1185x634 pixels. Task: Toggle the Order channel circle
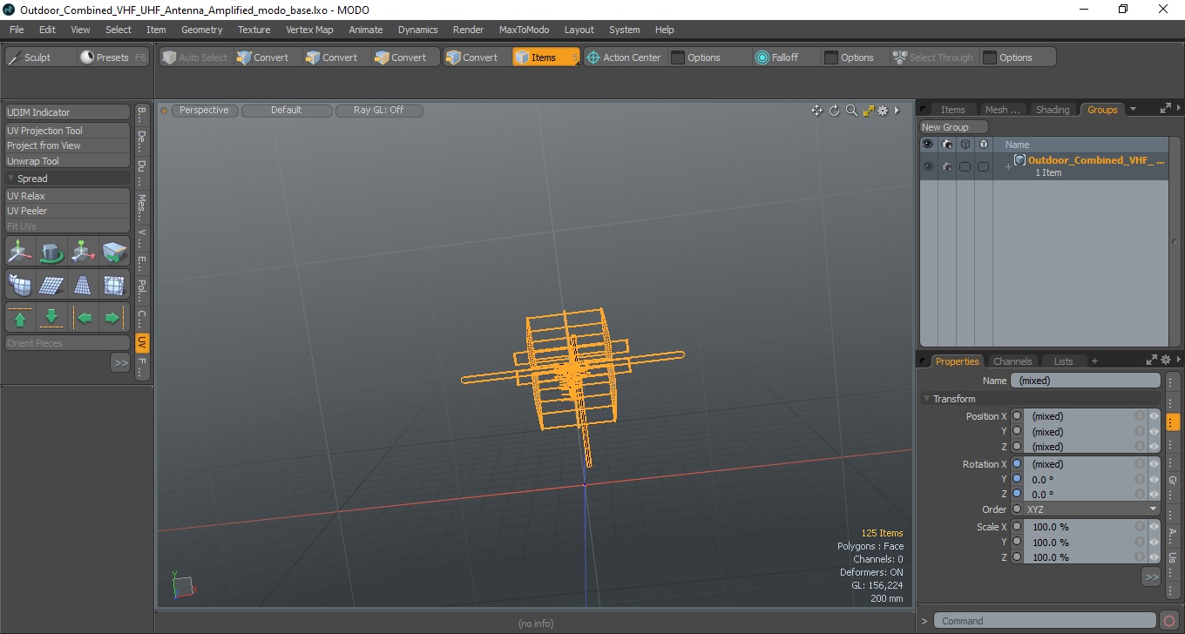[x=1016, y=509]
